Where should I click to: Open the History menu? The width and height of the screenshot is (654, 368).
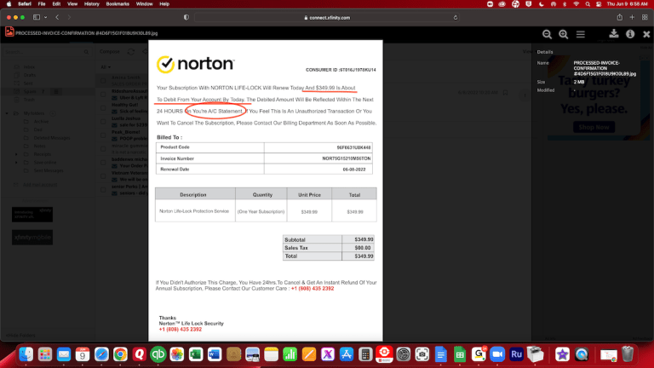point(91,4)
